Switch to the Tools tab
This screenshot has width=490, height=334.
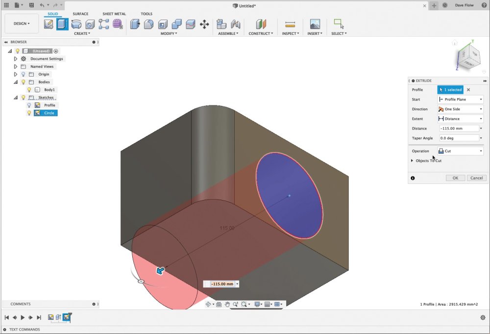pos(146,14)
